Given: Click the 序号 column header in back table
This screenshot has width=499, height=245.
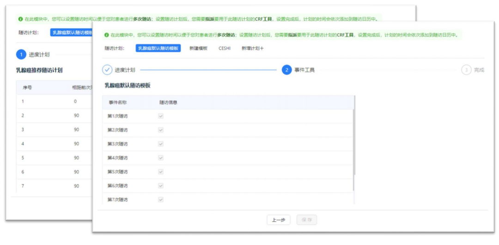Looking at the screenshot, I should pyautogui.click(x=27, y=87).
